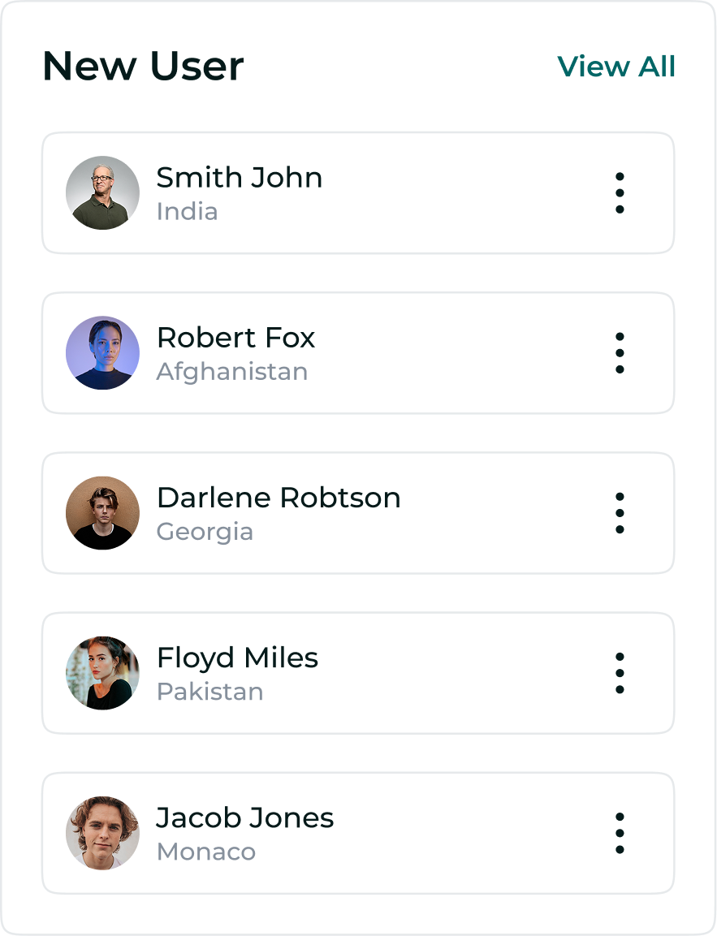Image resolution: width=717 pixels, height=936 pixels.
Task: Open the options menu for Smith John
Action: 620,193
